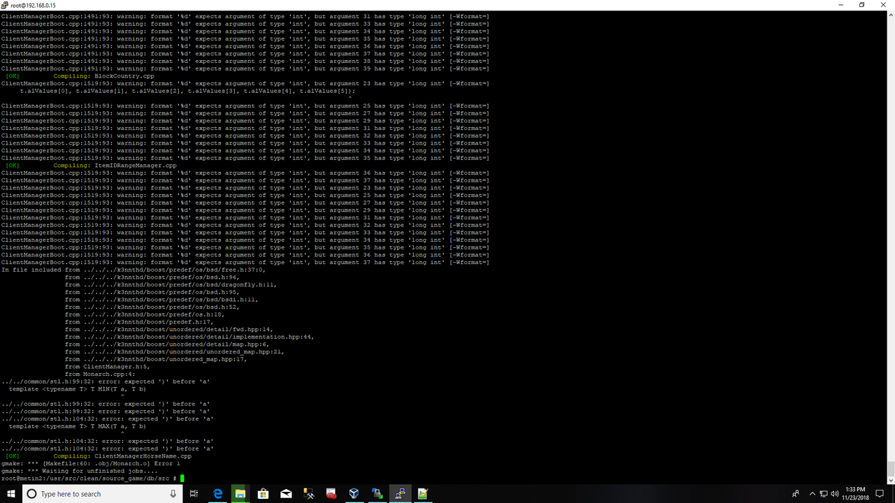This screenshot has width=895, height=503.
Task: Open the volume control tray icon
Action: point(835,494)
